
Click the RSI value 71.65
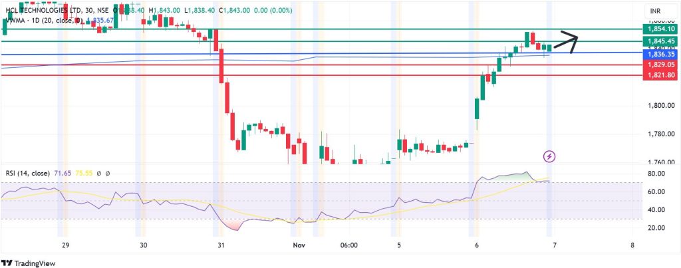coord(63,173)
